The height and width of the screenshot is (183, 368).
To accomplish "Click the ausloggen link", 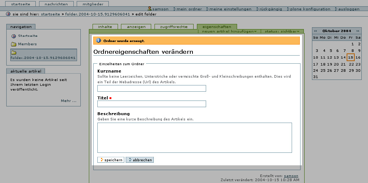I will [348, 9].
